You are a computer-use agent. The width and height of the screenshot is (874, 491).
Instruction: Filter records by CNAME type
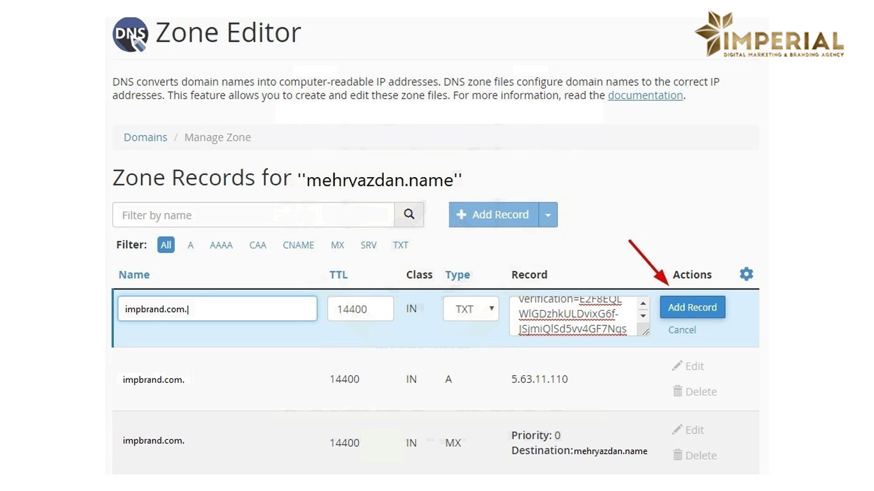[x=298, y=245]
